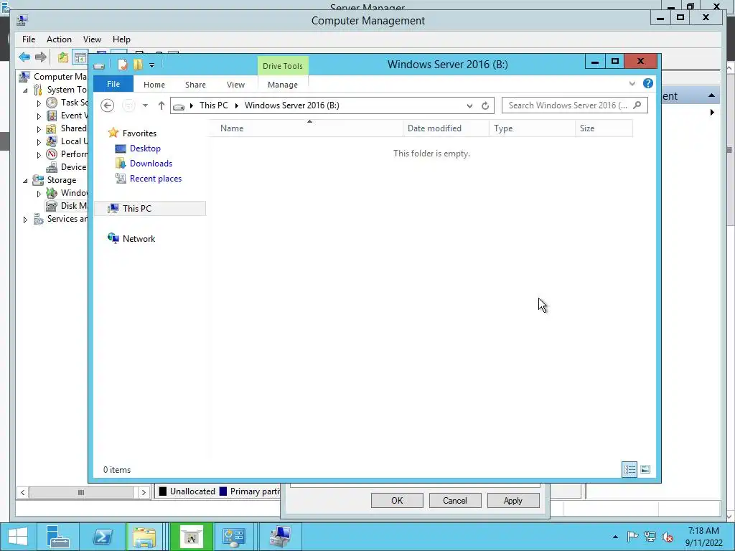Image resolution: width=735 pixels, height=551 pixels.
Task: Expand Local Users tree node
Action: (x=39, y=141)
